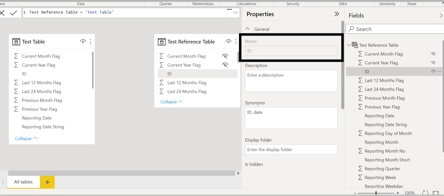This screenshot has height=196, width=444.
Task: Select Last 24 Months Flag in Test Reference Table card
Action: click(187, 91)
